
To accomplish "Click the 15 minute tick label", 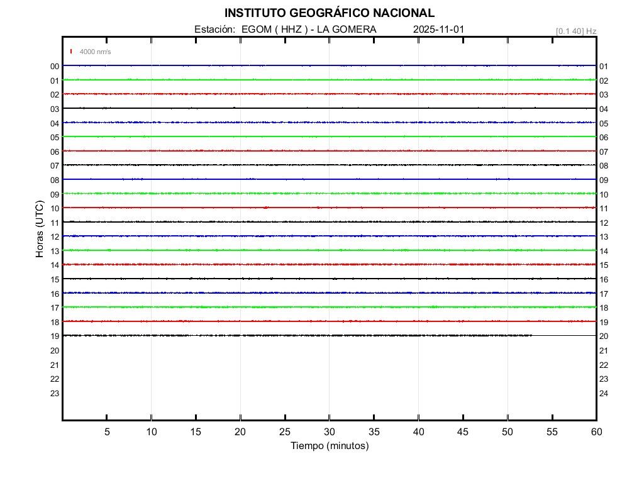I will pyautogui.click(x=196, y=432).
